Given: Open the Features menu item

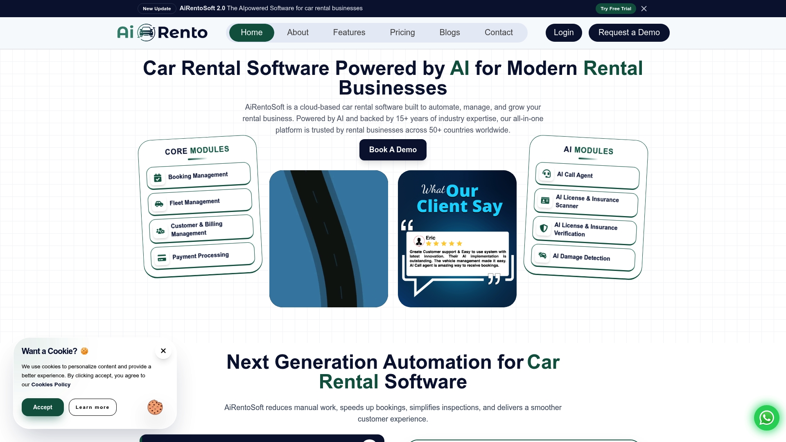Looking at the screenshot, I should [349, 32].
